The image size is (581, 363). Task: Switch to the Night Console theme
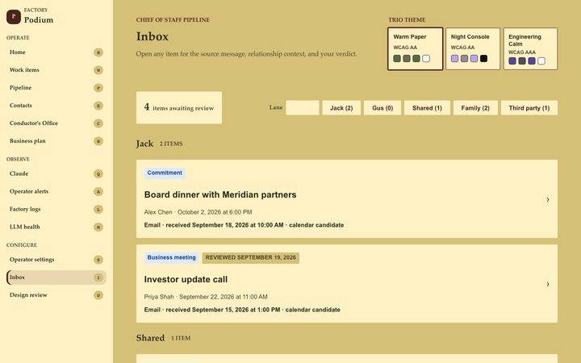pyautogui.click(x=472, y=48)
